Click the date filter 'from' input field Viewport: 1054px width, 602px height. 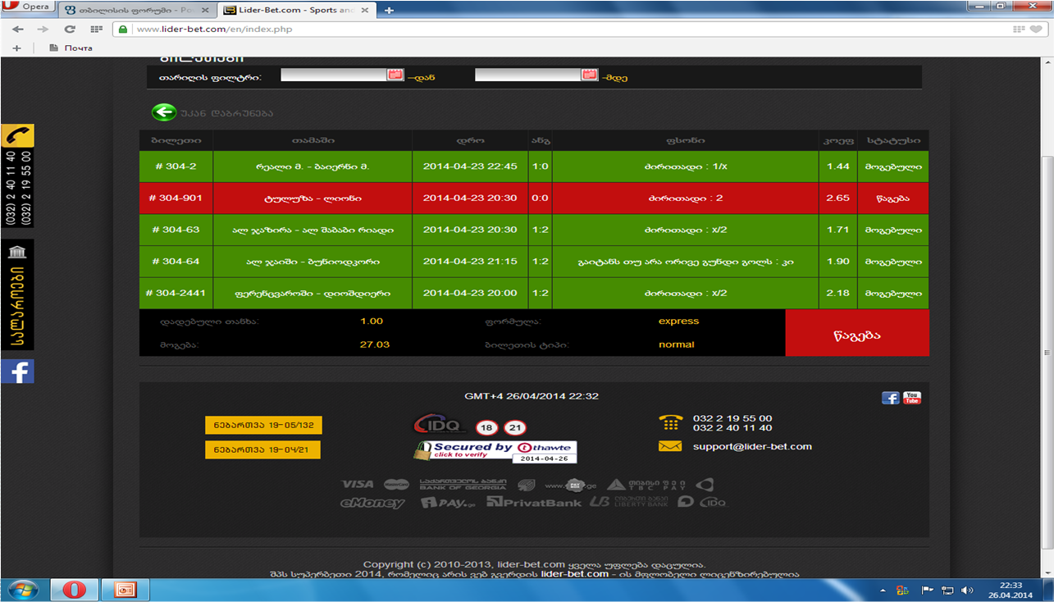334,75
